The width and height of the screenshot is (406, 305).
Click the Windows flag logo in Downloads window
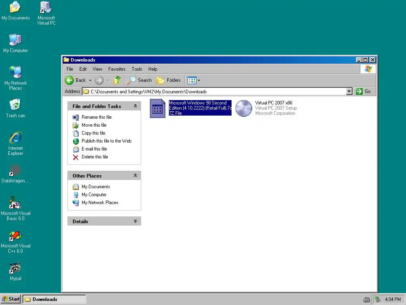368,69
